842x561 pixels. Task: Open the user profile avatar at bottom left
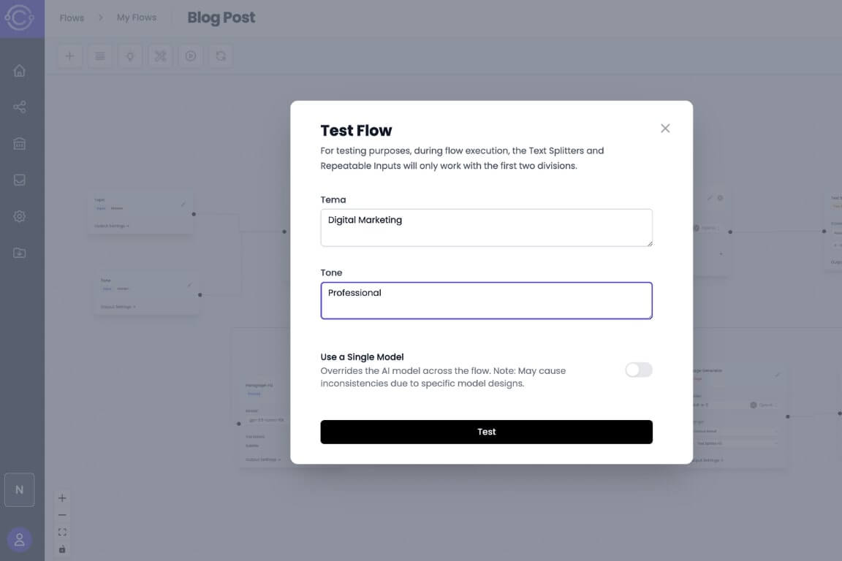(20, 540)
